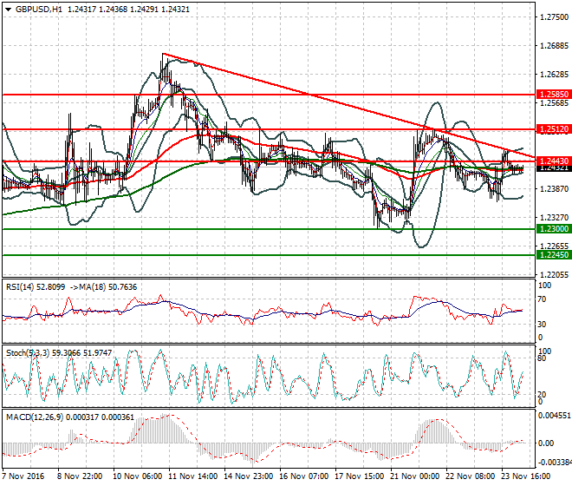Select the red 1.25120 price level label
This screenshot has width=572, height=486.
[x=554, y=129]
